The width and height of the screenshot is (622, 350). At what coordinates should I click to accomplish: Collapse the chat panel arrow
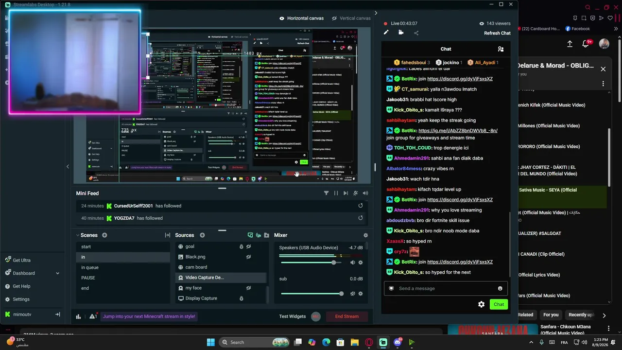click(376, 13)
